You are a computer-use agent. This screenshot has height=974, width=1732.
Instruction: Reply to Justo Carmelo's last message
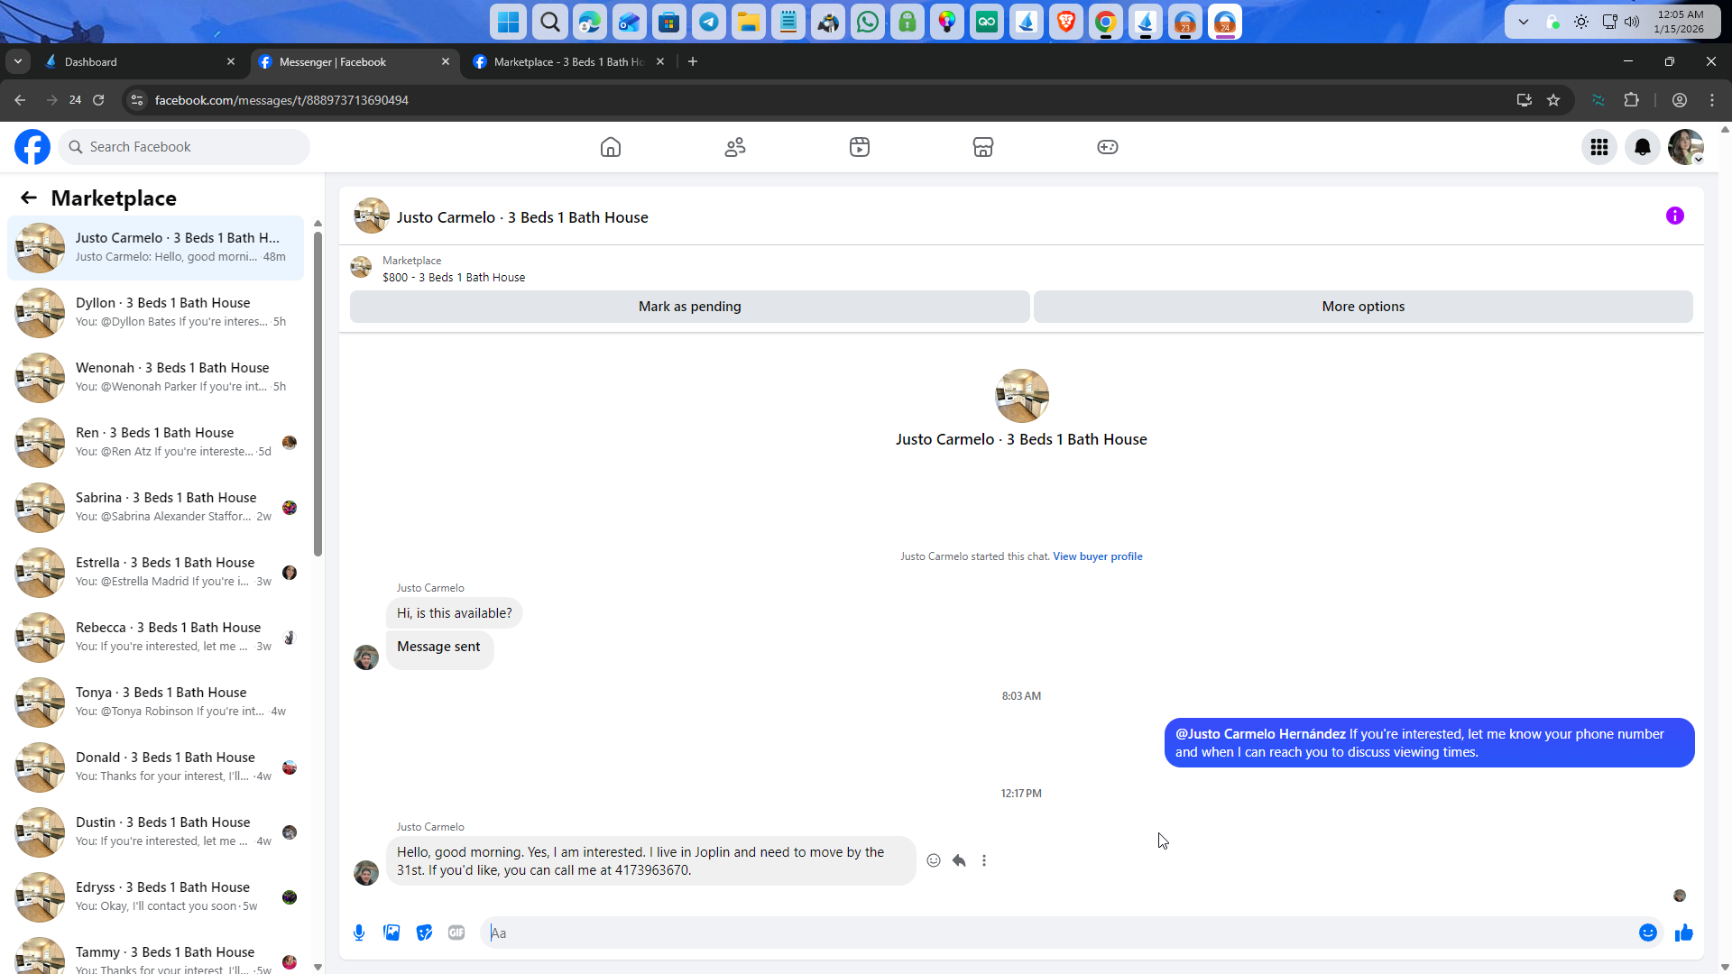click(x=959, y=860)
